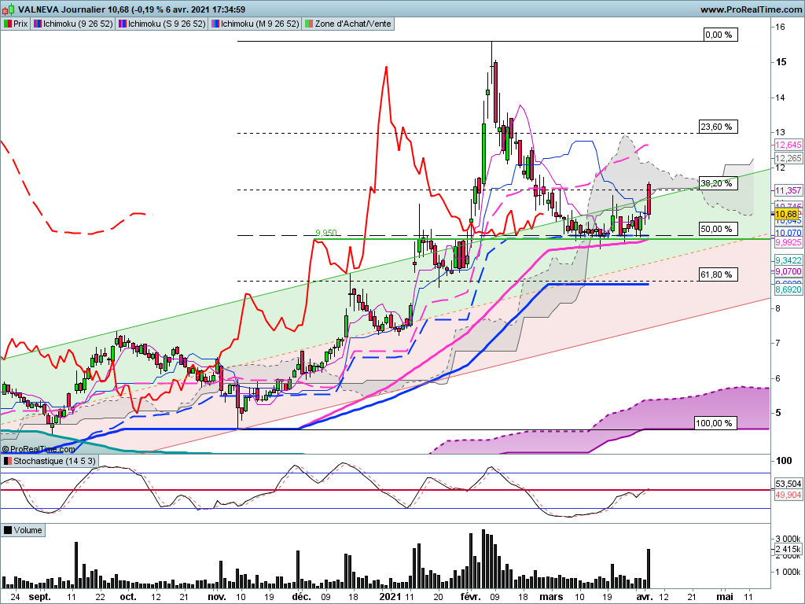This screenshot has height=604, width=805.
Task: Click the yellow 10,68 current price tag
Action: tap(786, 214)
